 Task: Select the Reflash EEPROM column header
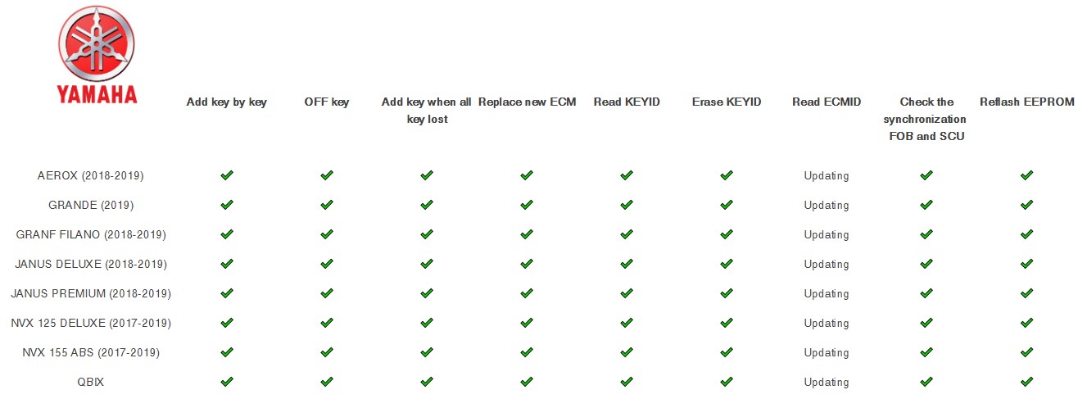click(1027, 102)
